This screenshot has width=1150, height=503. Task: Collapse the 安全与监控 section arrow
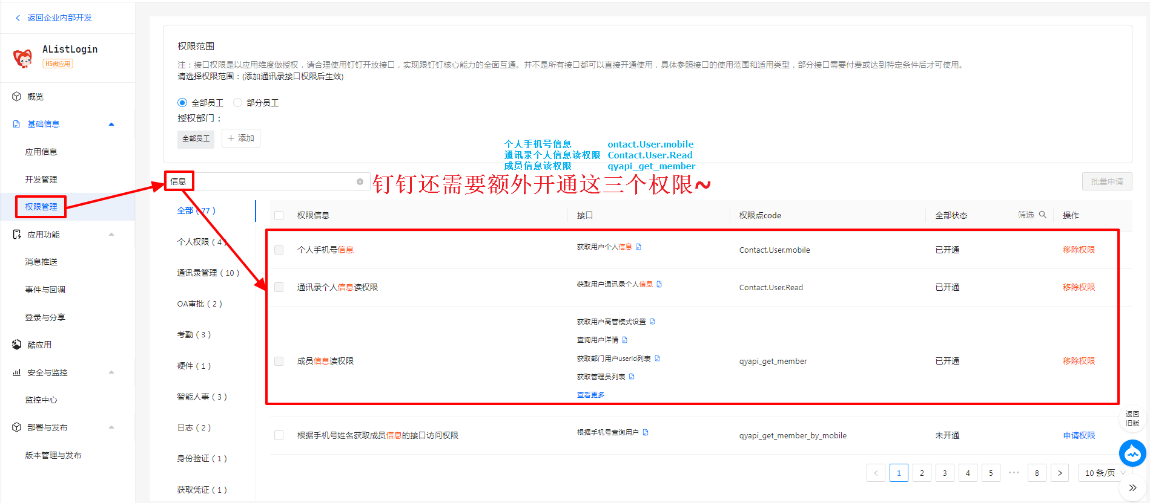point(111,372)
